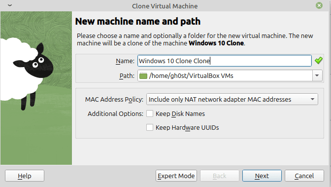Enable the Keep Disk Names checkbox
This screenshot has height=187, width=331.
150,113
